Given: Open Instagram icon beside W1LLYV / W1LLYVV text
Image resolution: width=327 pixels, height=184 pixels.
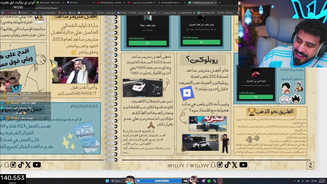Looking at the screenshot, I should [220, 165].
